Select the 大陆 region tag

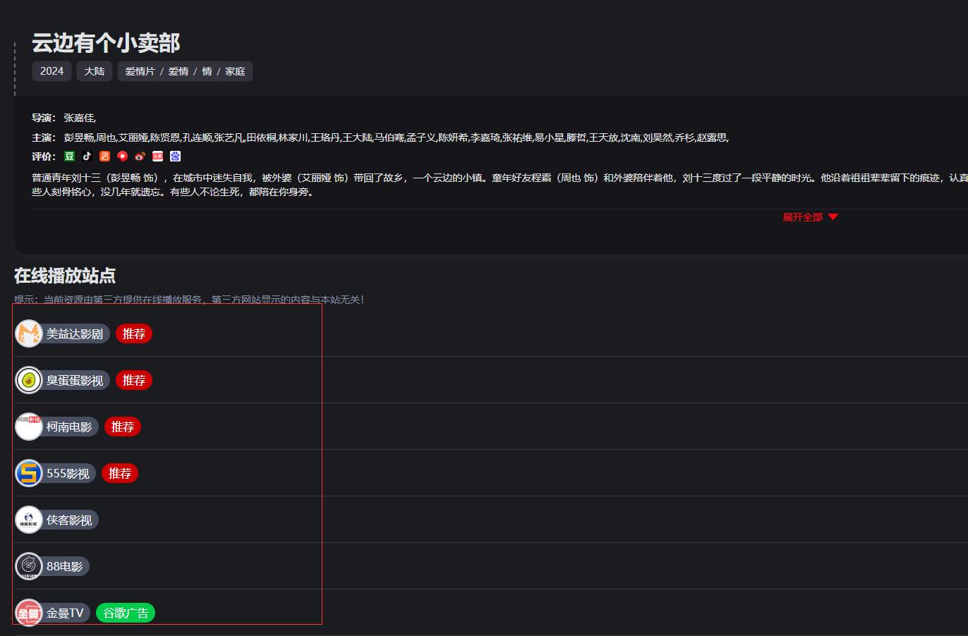click(x=94, y=71)
